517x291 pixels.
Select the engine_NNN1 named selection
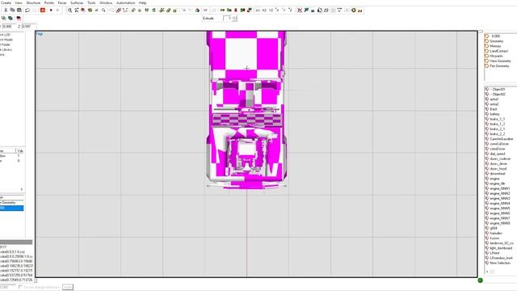coord(500,188)
